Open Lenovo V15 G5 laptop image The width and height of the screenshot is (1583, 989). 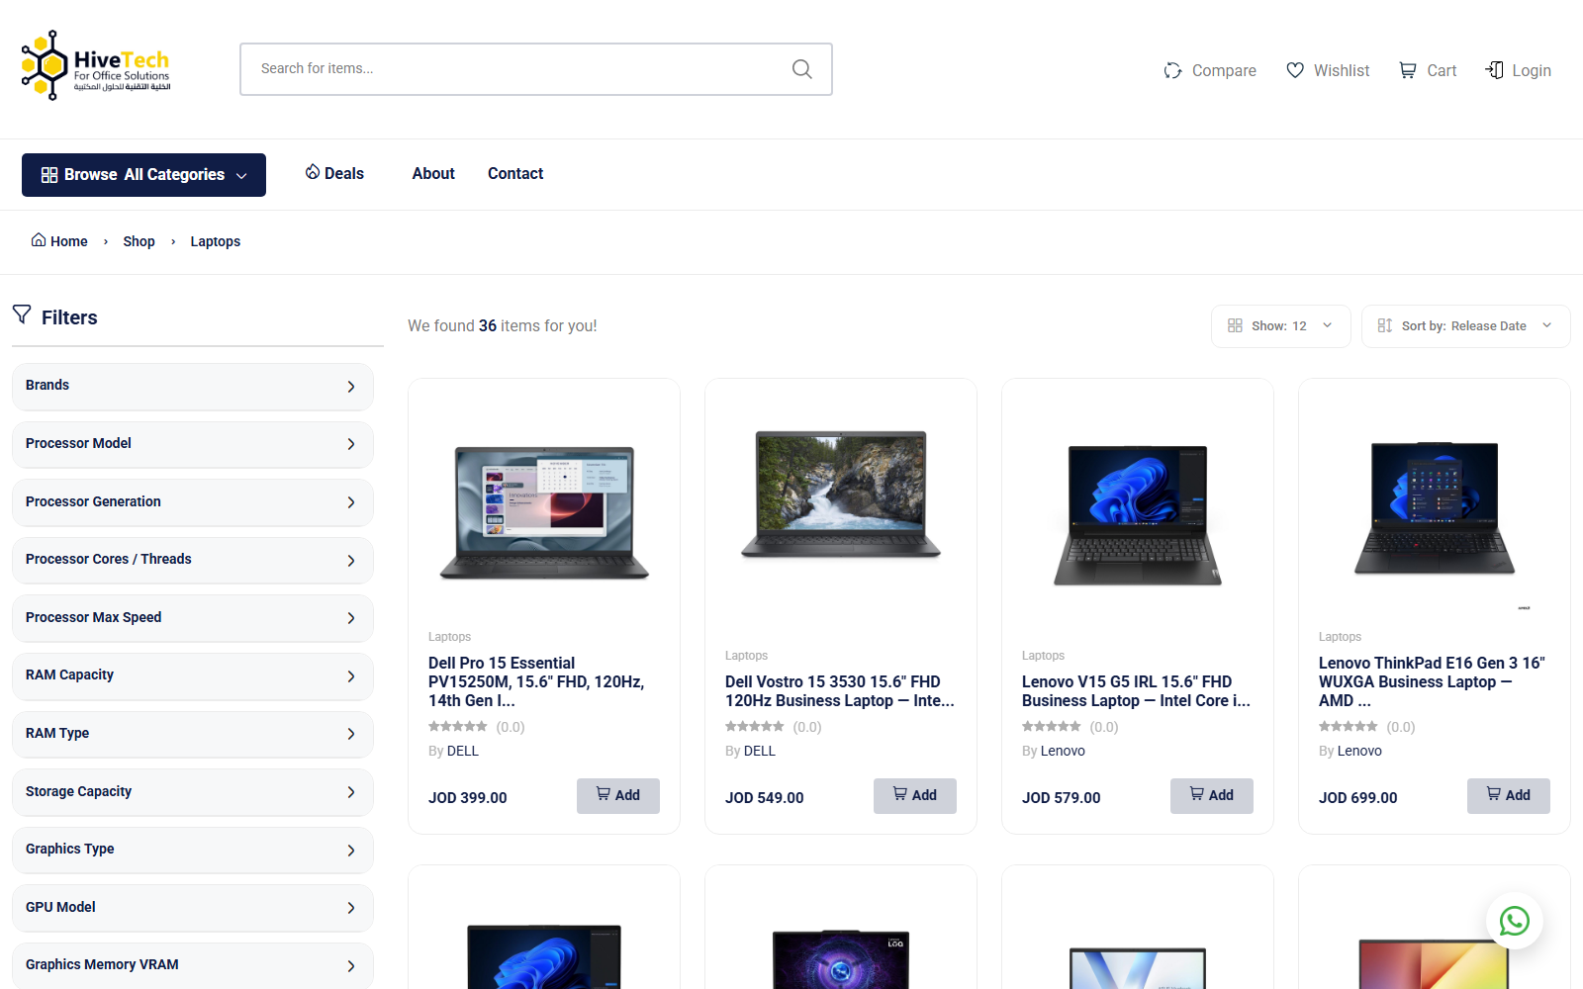(1138, 514)
